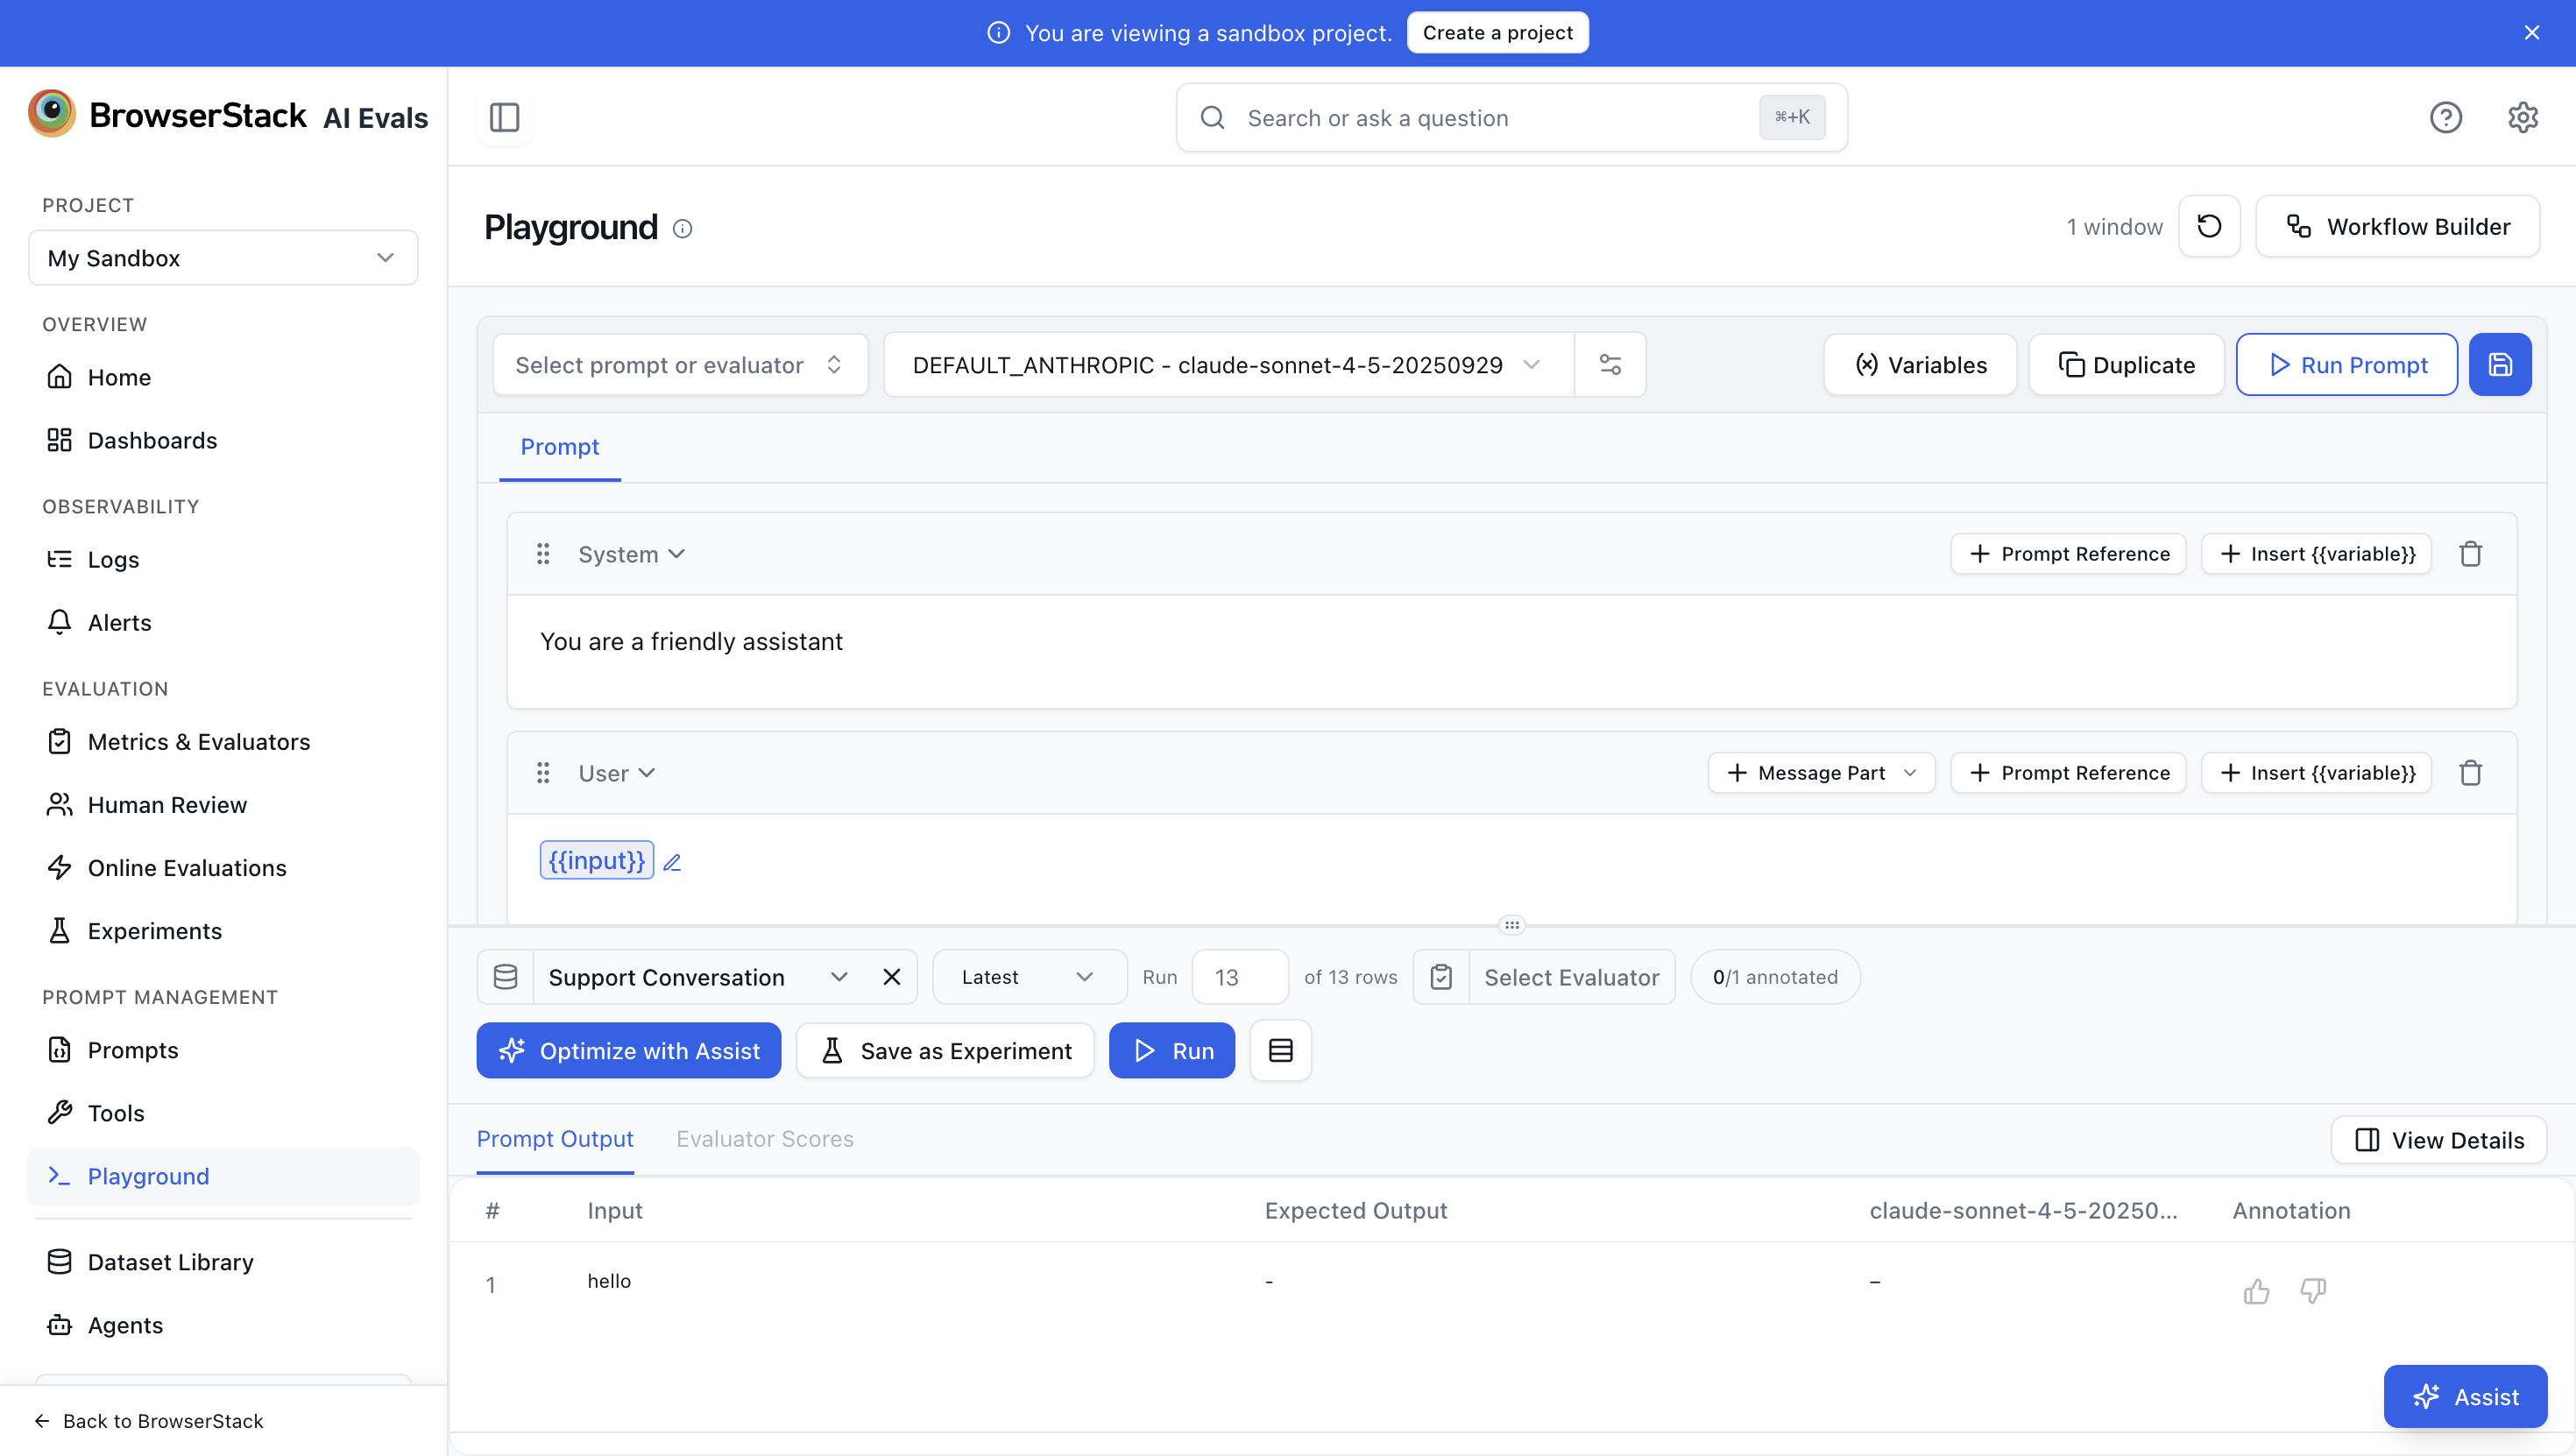The image size is (2576, 1456).
Task: Open Online Evaluations page
Action: [x=223, y=867]
